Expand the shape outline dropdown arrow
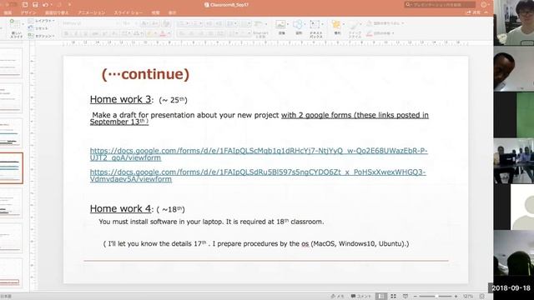Screen dimensions: 534x300 393,33
